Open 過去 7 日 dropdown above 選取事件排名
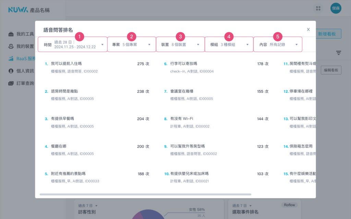The image size is (351, 219). pos(242,206)
